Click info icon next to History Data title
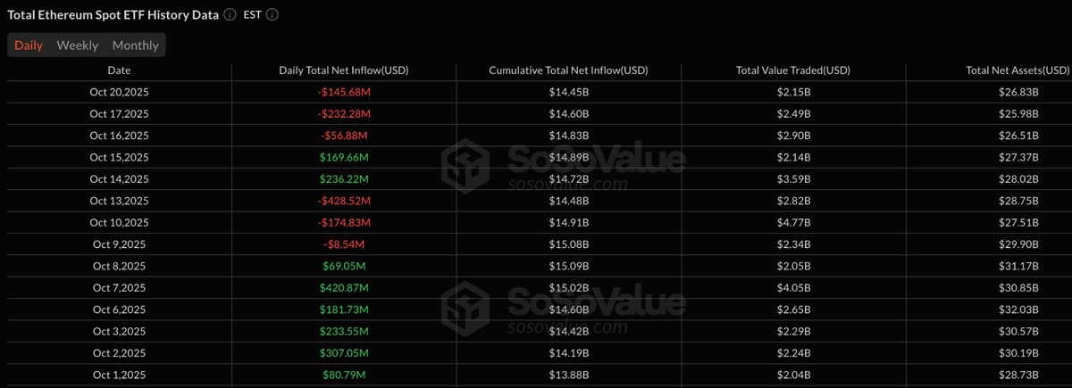The image size is (1072, 388). pyautogui.click(x=230, y=15)
